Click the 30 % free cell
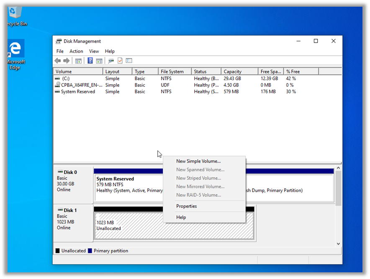Screen dimensions: 370x279 [x=291, y=91]
